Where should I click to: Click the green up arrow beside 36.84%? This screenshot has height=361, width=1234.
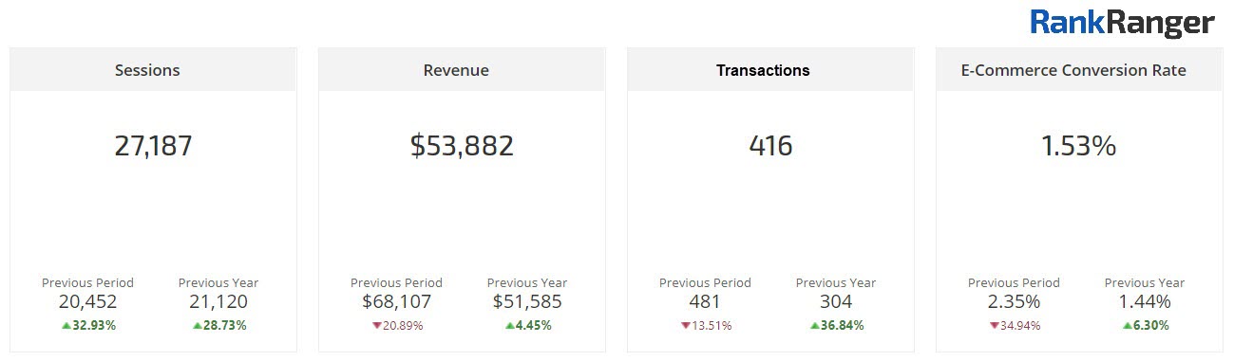(x=814, y=325)
